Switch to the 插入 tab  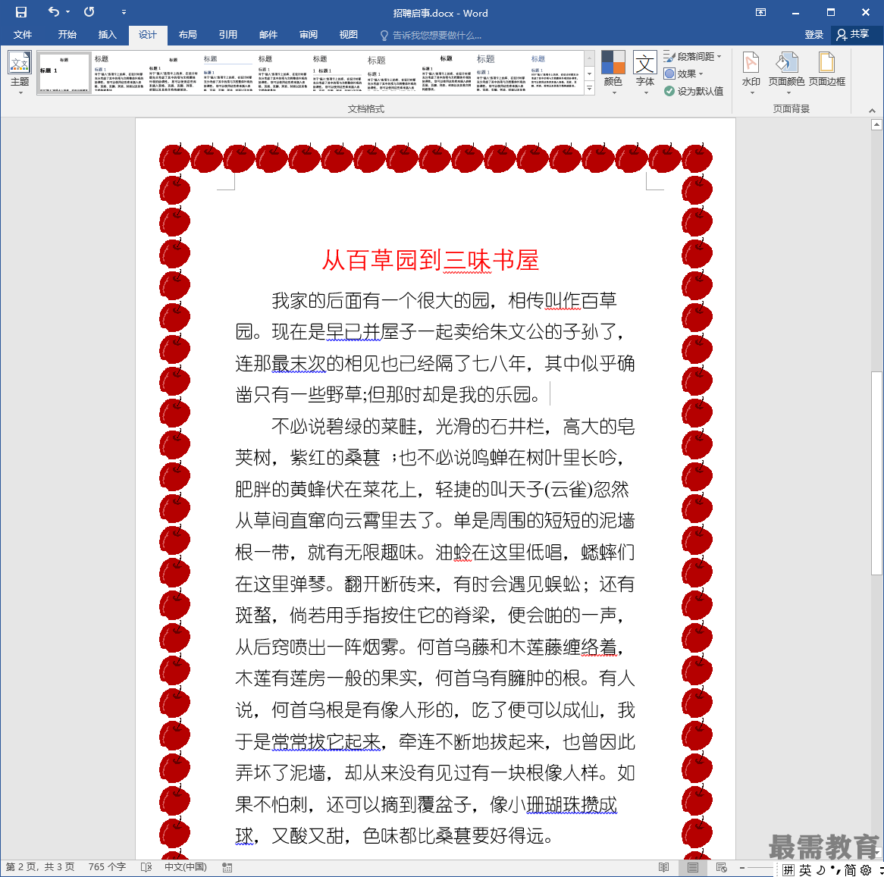coord(107,34)
